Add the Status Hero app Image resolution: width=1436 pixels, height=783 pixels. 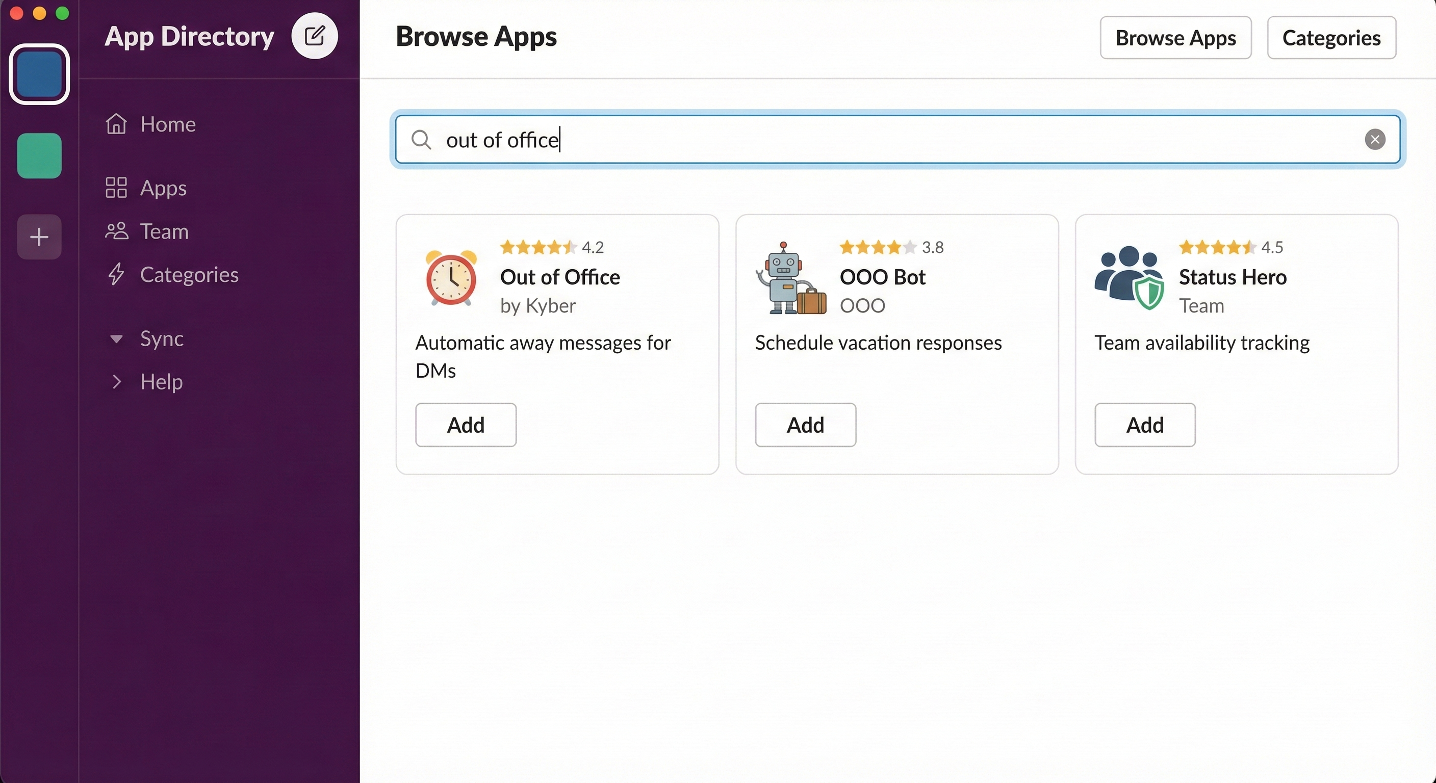(1144, 425)
